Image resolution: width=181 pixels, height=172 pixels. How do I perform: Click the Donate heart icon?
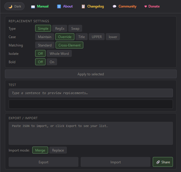pos(146,6)
